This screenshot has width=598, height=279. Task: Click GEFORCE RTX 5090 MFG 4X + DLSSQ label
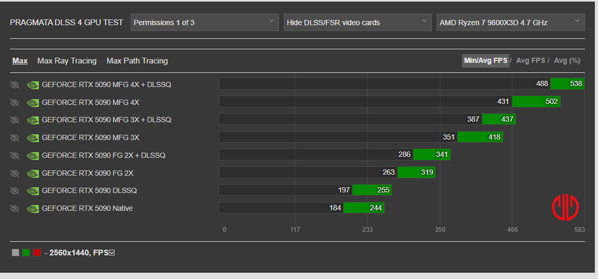106,84
